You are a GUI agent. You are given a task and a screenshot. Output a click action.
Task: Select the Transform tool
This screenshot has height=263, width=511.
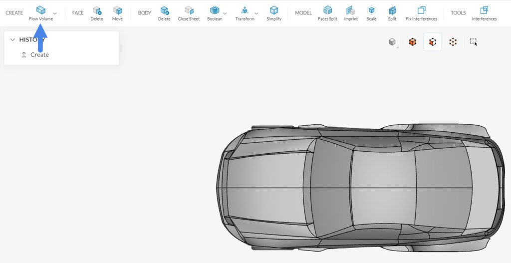coord(245,13)
